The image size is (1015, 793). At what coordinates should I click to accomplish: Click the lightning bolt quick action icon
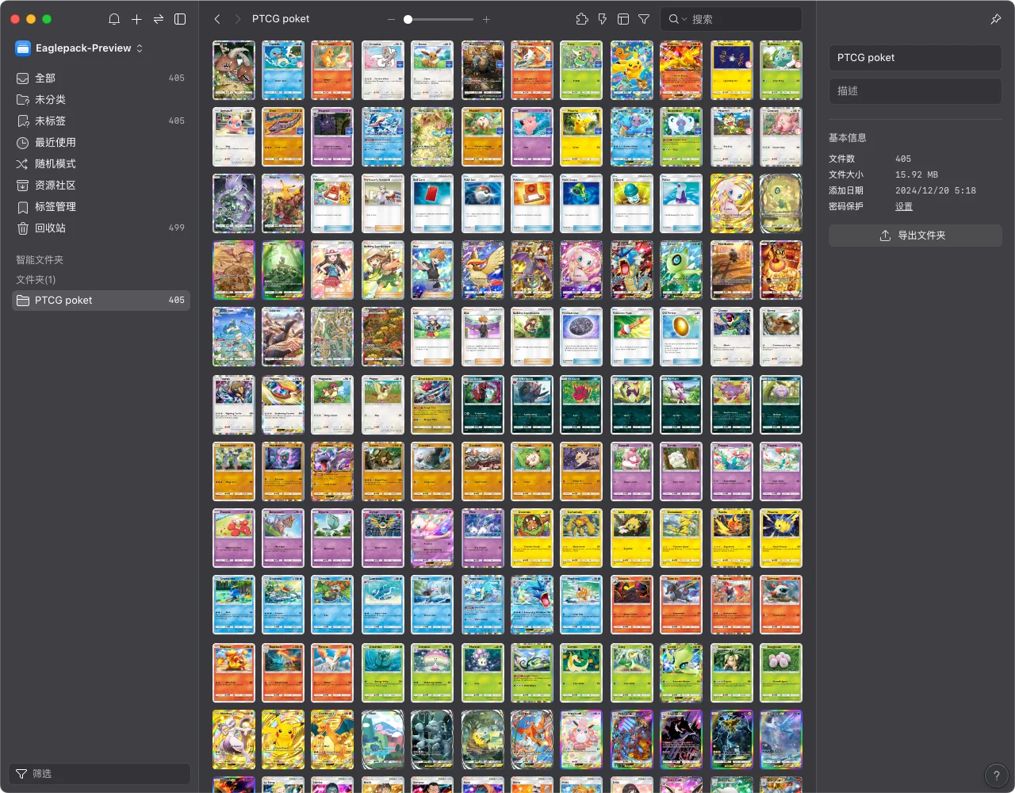click(x=603, y=19)
